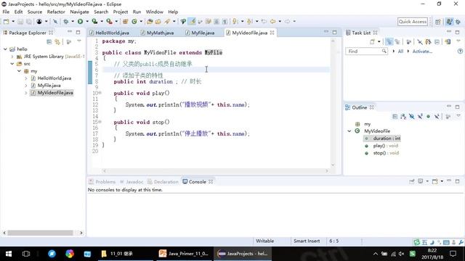Screen dimensions: 465x261
Task: Open the Debug button dropdown arrow
Action: [x=73, y=21]
